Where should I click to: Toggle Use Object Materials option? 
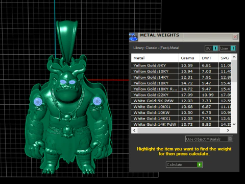(x=209, y=139)
